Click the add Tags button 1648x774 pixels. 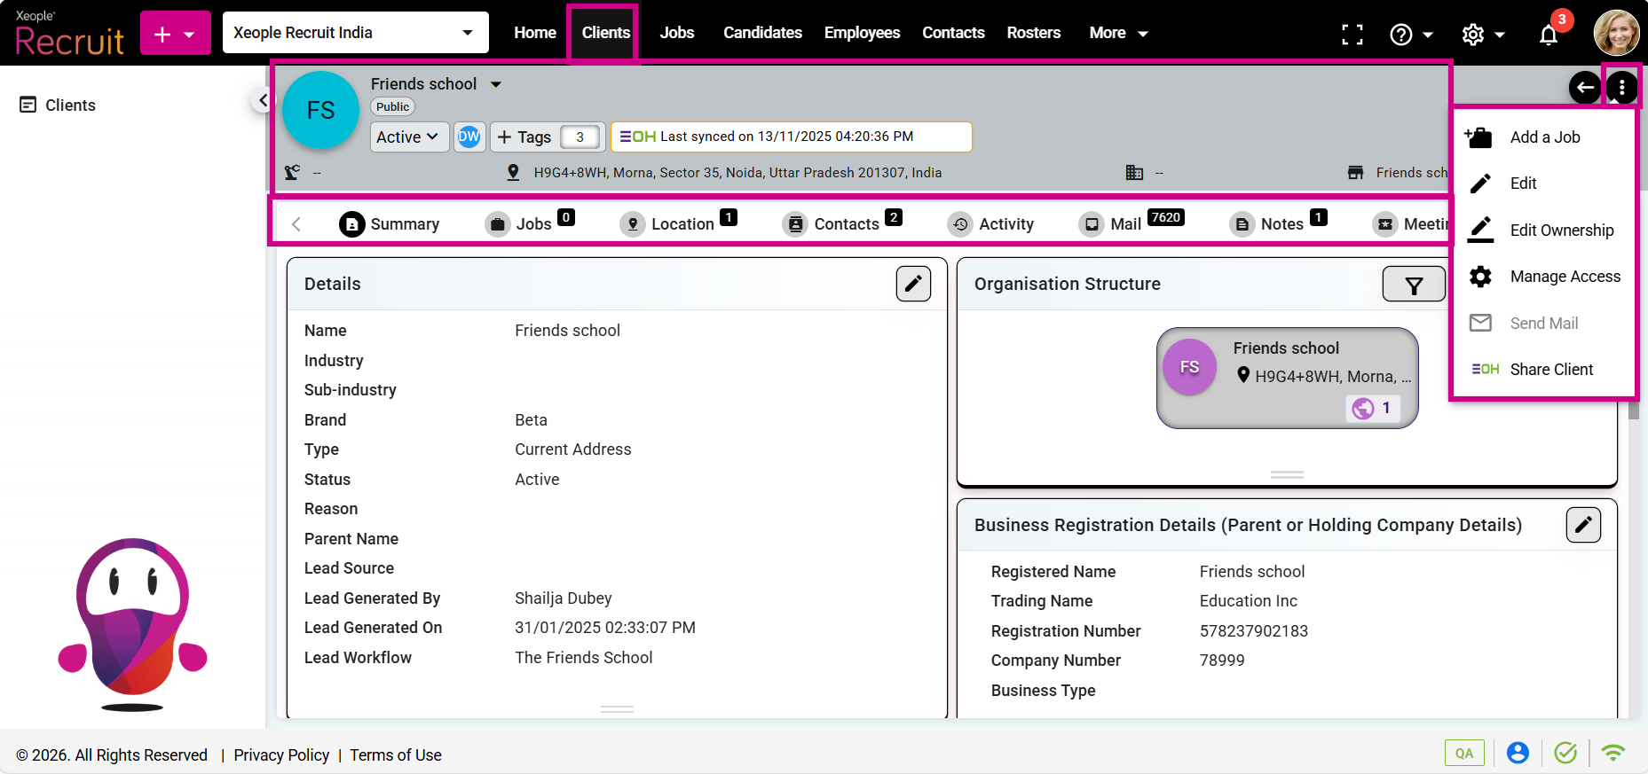coord(524,137)
